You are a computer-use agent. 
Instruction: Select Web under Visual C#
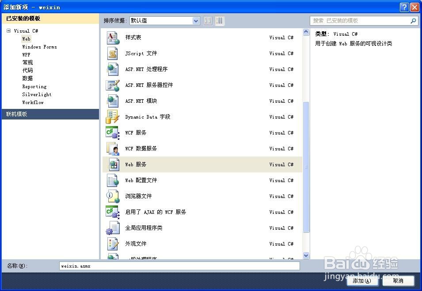pos(27,39)
